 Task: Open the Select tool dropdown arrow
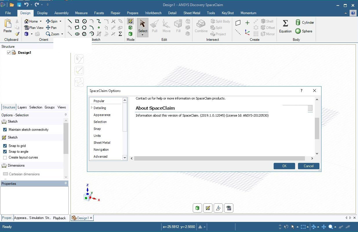(x=143, y=35)
